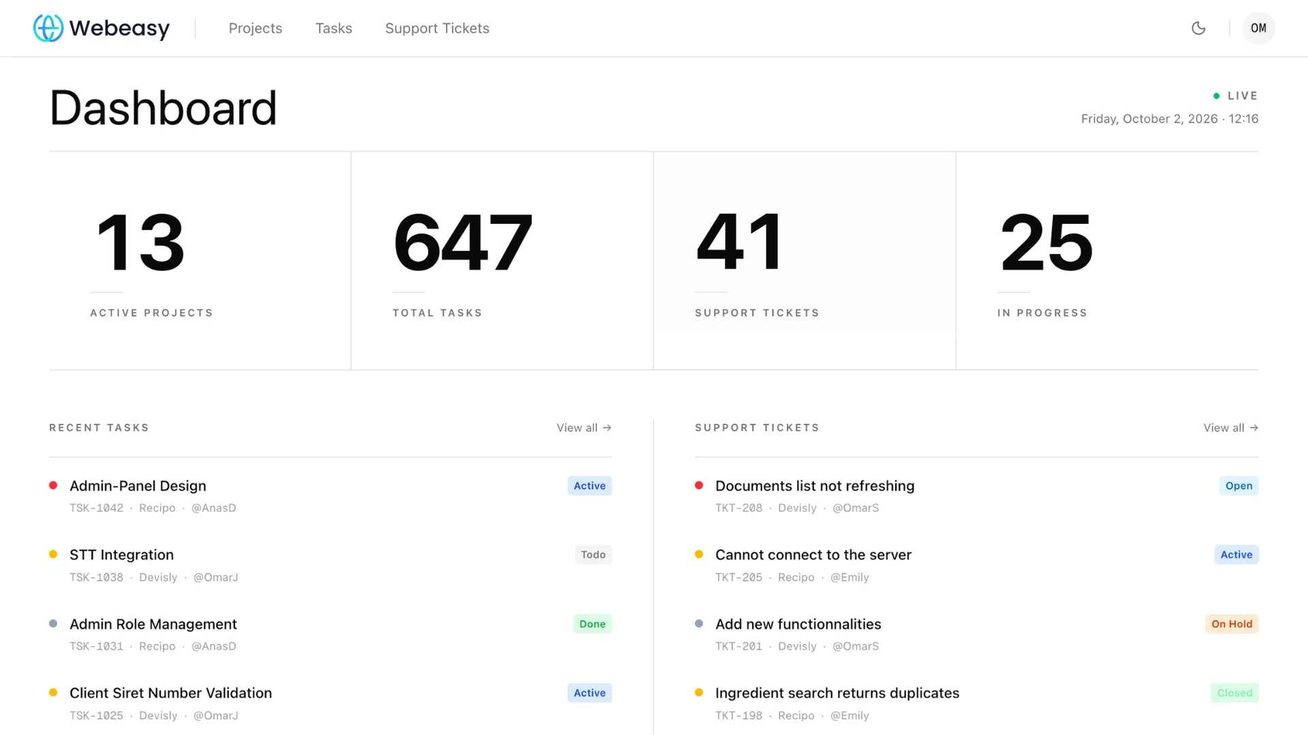Click the TKT-201 ticket ID

pyautogui.click(x=738, y=646)
